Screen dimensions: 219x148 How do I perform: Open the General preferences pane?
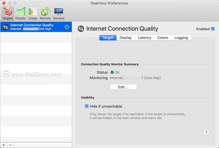click(x=59, y=14)
